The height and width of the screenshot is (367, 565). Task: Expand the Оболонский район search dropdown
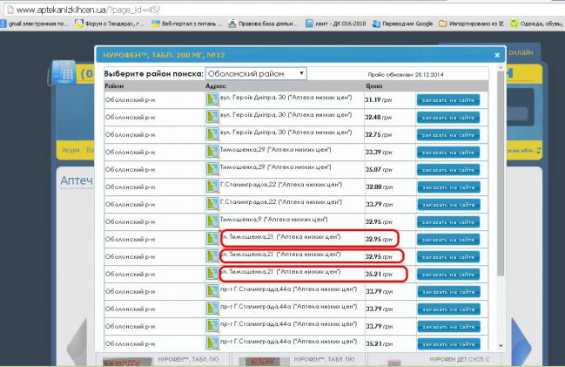point(256,73)
